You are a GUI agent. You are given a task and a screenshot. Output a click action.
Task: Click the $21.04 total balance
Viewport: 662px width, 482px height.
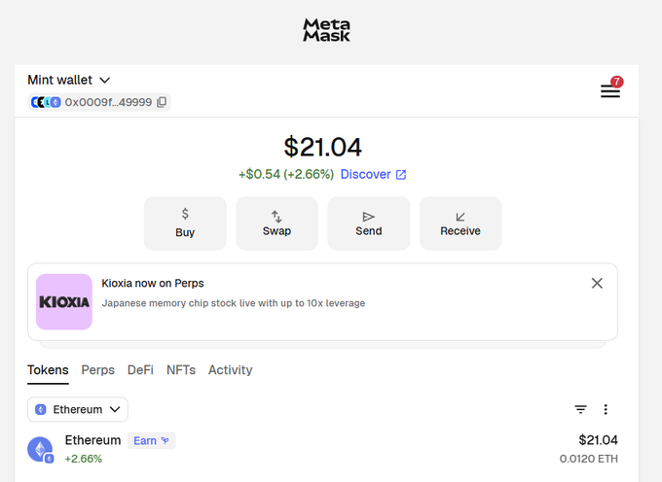[x=322, y=147]
